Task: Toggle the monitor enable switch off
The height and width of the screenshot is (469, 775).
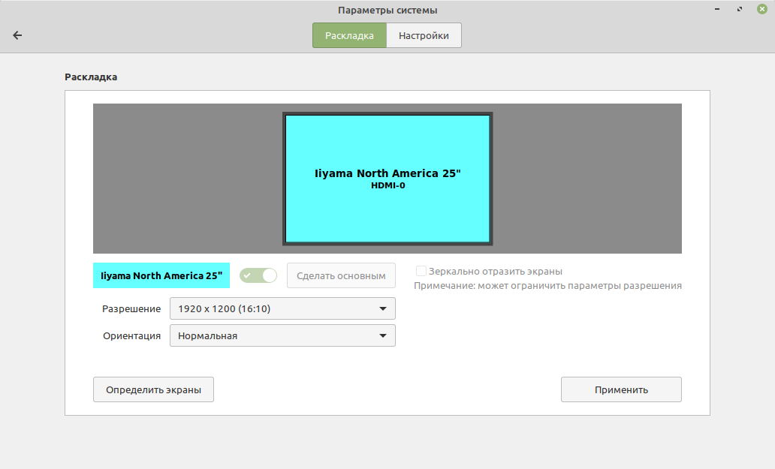Action: tap(258, 275)
